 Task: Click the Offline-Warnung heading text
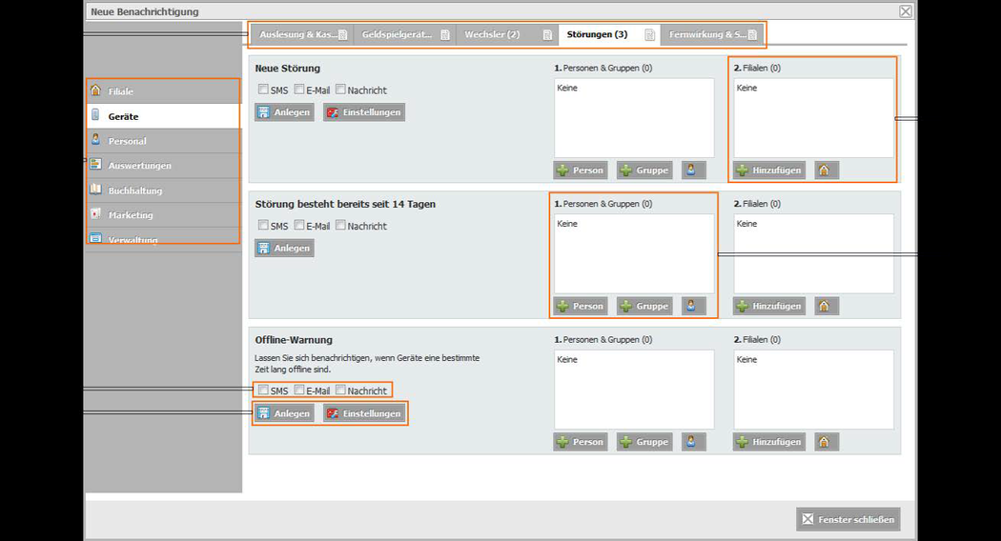pyautogui.click(x=294, y=340)
